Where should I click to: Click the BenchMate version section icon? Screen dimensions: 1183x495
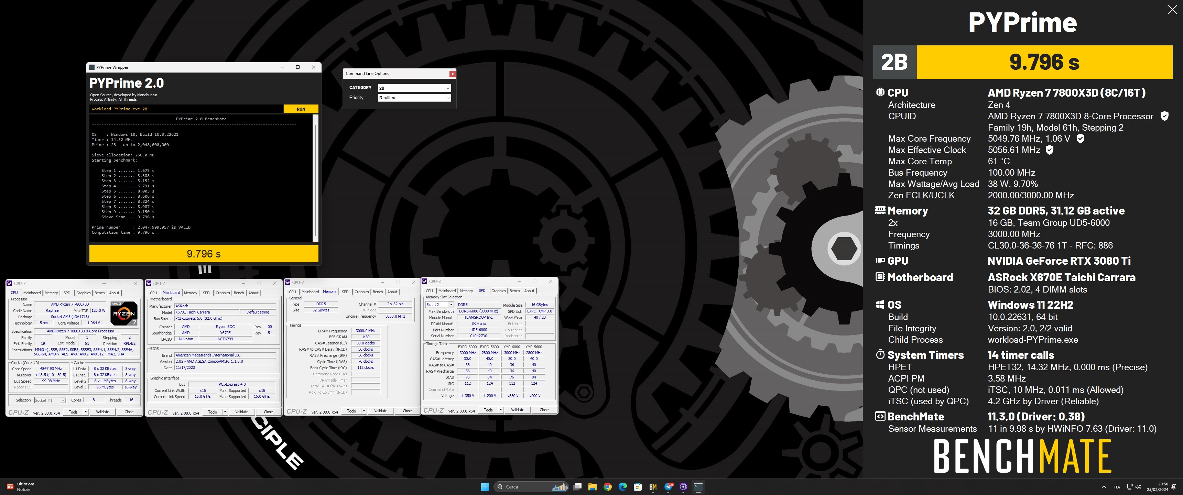880,416
